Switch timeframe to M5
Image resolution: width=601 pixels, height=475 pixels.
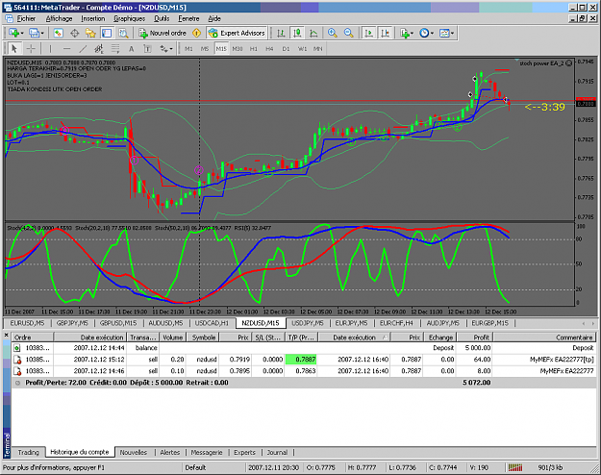tap(205, 49)
